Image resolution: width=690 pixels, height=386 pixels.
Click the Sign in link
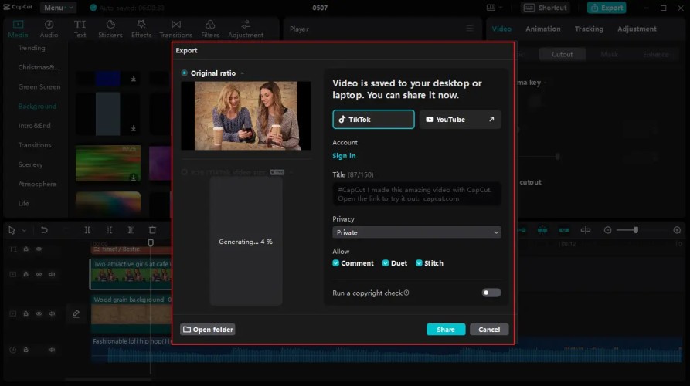click(x=344, y=156)
